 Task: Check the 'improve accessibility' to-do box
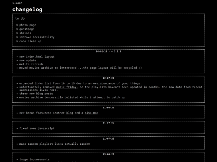pos(17,37)
